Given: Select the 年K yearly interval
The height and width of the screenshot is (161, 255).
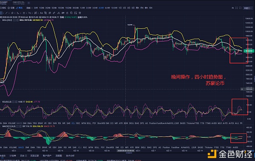Looking at the screenshot, I should [151, 8].
